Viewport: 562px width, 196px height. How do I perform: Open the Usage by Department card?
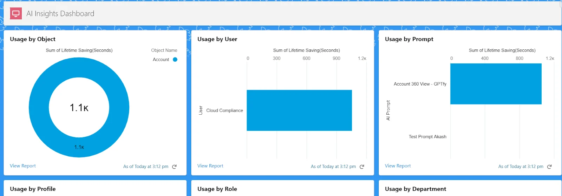click(x=416, y=189)
